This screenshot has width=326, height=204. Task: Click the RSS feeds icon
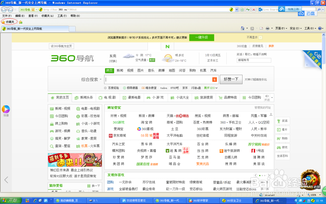click(252, 28)
